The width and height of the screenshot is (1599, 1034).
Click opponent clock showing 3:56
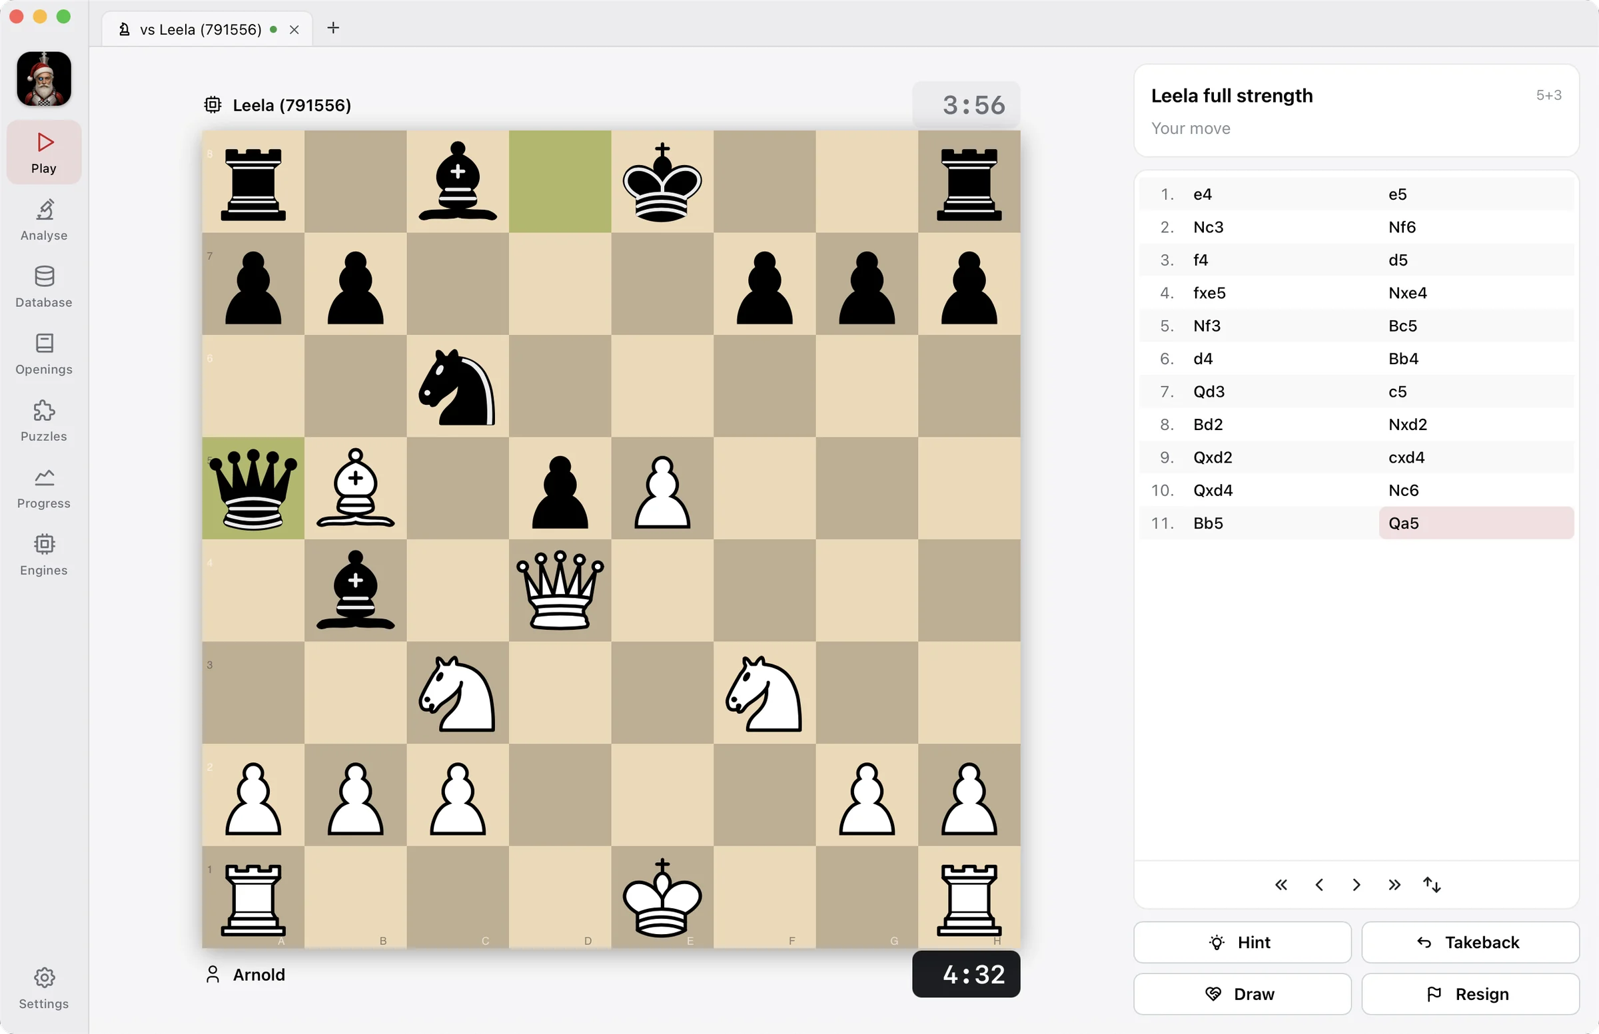point(966,105)
